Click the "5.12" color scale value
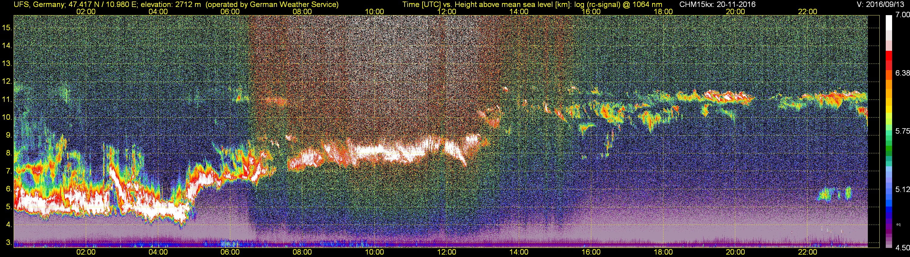 click(x=902, y=189)
